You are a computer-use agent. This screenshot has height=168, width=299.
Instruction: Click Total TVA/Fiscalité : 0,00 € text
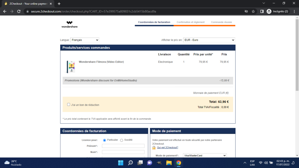pyautogui.click(x=213, y=107)
